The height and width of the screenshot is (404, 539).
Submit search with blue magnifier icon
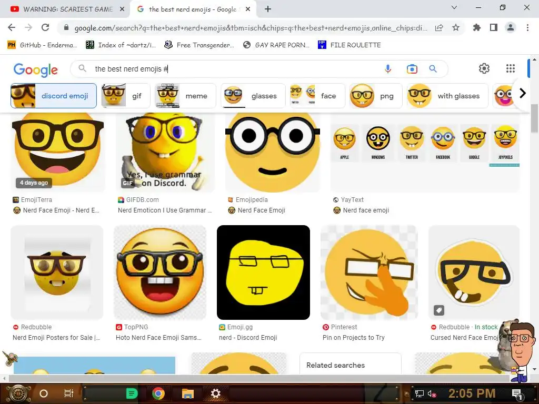[x=433, y=69]
